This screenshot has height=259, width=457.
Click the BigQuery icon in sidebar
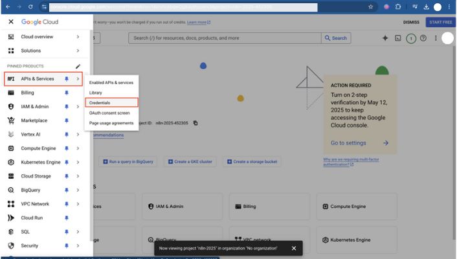11,190
